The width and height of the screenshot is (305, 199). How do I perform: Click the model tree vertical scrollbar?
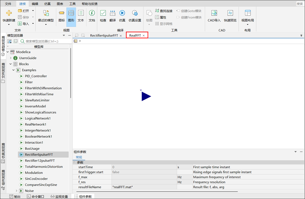pyautogui.click(x=71, y=73)
